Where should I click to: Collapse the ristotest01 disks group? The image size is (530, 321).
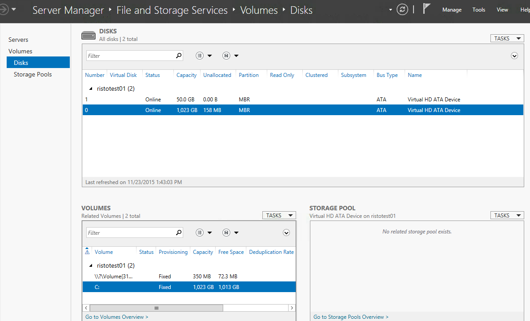point(91,88)
